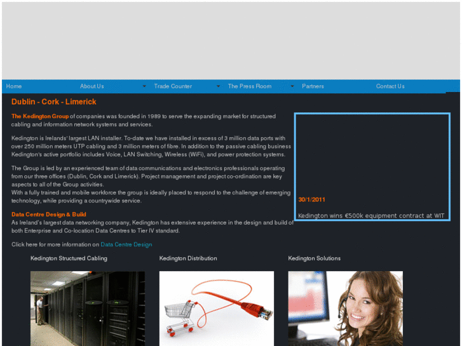Open the About Us menu
This screenshot has width=462, height=346.
(x=92, y=86)
